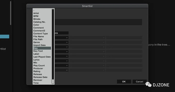The image size is (175, 92).
Task: Pick Key Text from the list
Action: pos(38,51)
